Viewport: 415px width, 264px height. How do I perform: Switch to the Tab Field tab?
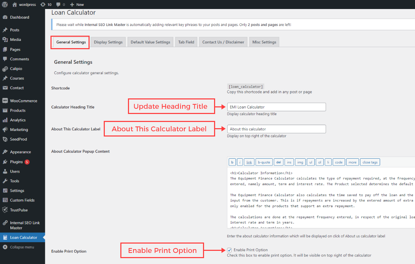point(186,42)
